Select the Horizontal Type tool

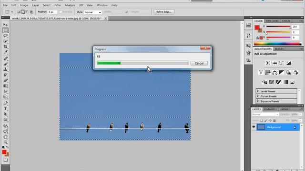tap(5, 109)
